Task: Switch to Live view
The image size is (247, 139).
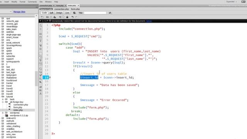Action: tap(67, 13)
